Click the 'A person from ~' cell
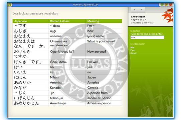This screenshot has height=120, width=181. pos(104,93)
